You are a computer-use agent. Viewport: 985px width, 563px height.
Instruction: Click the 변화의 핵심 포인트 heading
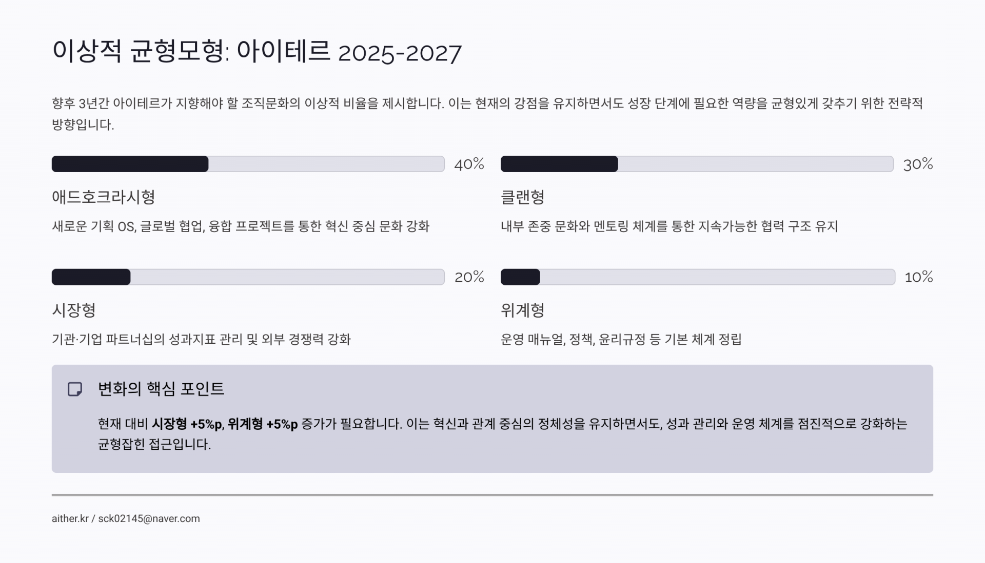(161, 389)
